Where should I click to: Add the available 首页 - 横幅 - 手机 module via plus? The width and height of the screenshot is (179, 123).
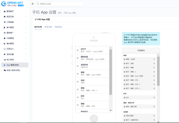coord(154,80)
